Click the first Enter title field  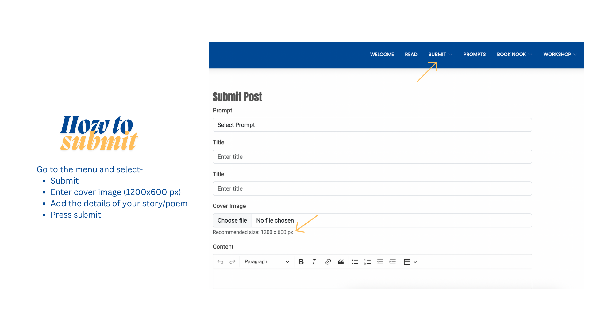coord(372,157)
